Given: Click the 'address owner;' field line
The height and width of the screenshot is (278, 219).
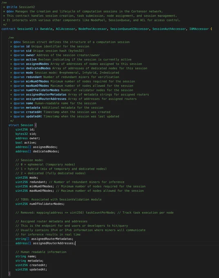Looking at the screenshot, I should [x=28, y=138].
